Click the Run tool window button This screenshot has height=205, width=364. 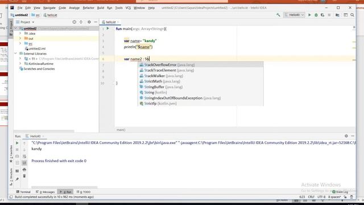[65, 192]
